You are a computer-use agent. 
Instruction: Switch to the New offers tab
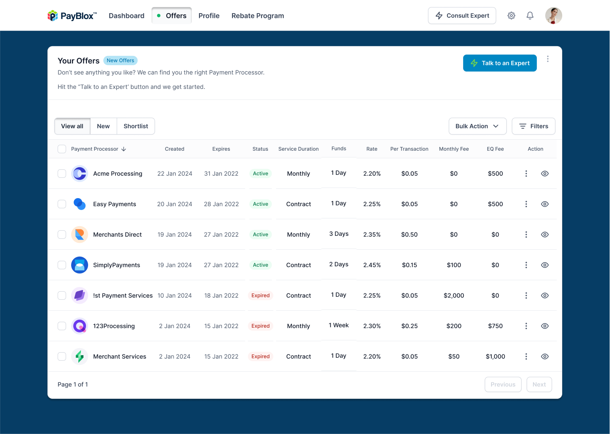(103, 126)
